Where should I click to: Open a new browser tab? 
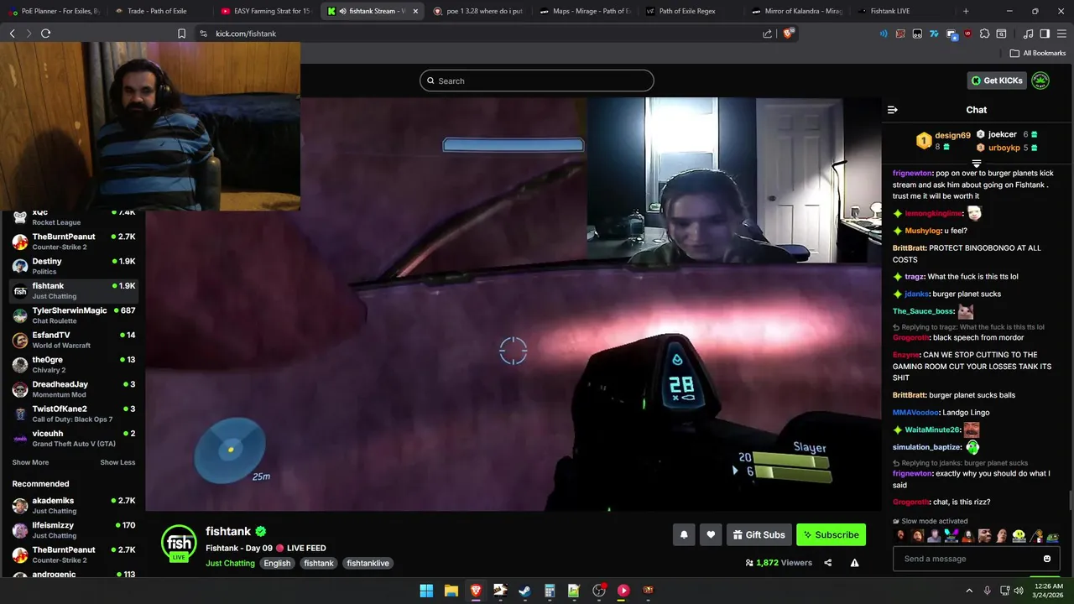click(x=966, y=11)
